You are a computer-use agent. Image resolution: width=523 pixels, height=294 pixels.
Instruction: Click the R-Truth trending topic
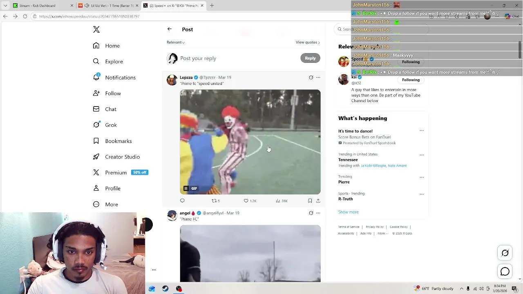click(345, 199)
